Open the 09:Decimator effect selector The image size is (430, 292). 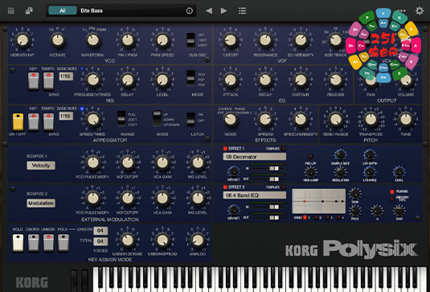tap(255, 157)
